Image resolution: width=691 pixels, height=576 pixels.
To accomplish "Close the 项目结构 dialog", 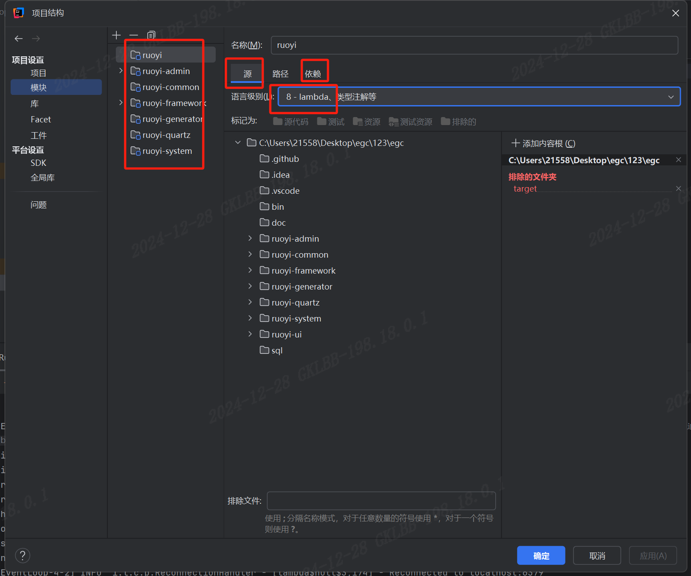I will (675, 13).
